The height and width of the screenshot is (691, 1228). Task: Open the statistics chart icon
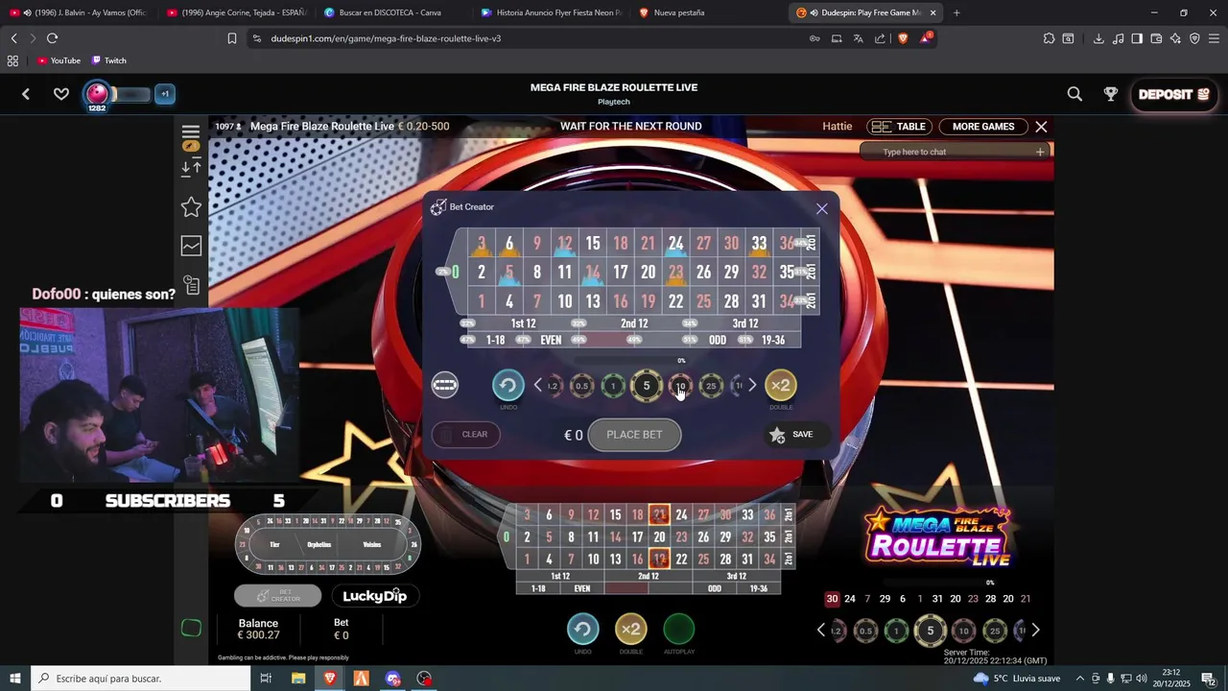(191, 247)
